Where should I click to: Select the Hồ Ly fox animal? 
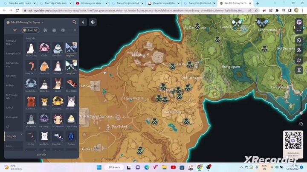44,101
